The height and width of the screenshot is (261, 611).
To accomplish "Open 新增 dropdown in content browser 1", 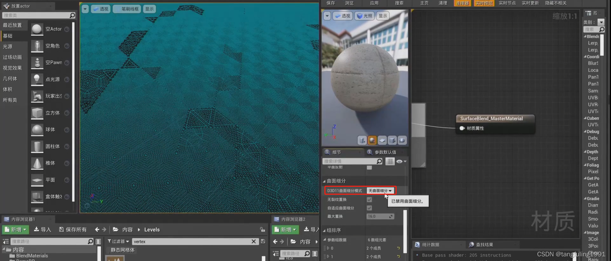I will click(x=16, y=229).
